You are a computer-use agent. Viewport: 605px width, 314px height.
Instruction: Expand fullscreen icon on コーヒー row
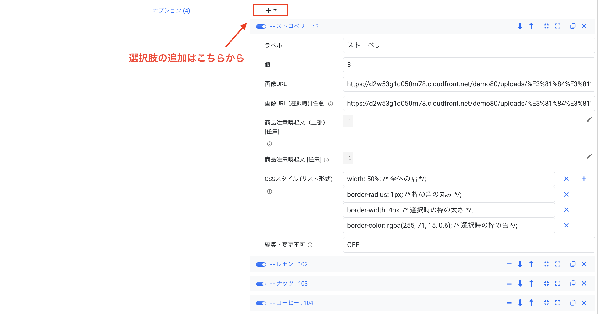[x=558, y=303]
